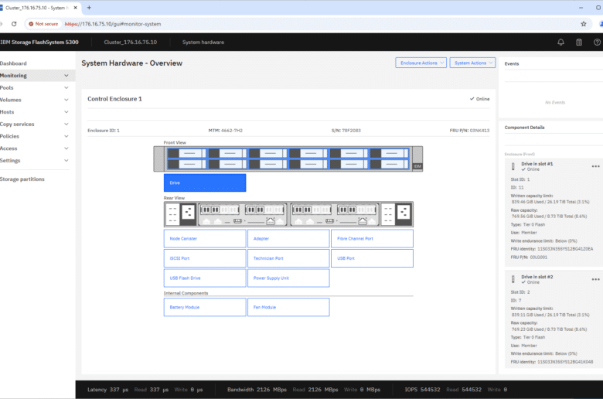Open Storage partitions in the sidebar
The width and height of the screenshot is (603, 399).
coord(22,179)
